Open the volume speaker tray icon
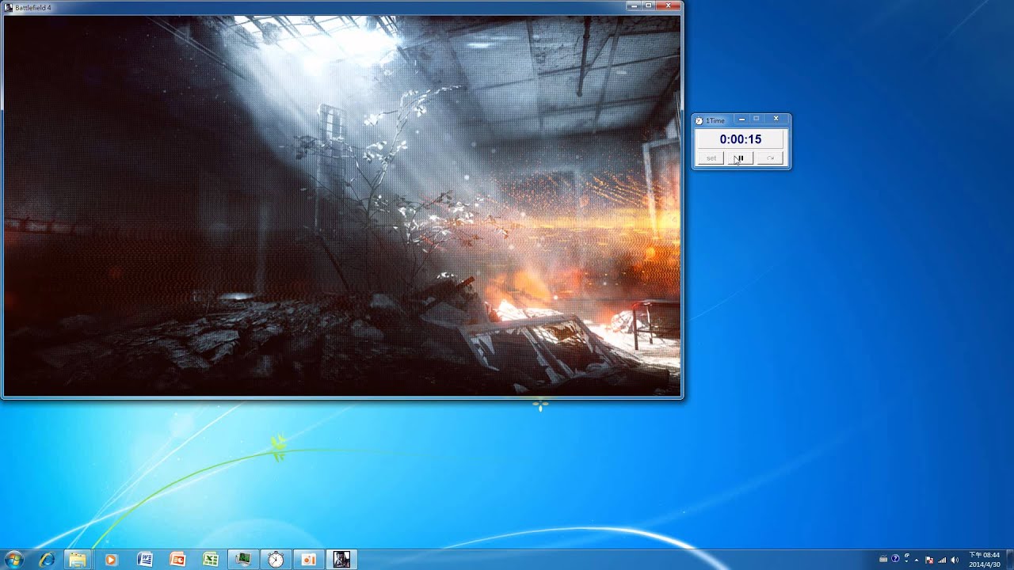This screenshot has width=1014, height=570. [x=955, y=560]
